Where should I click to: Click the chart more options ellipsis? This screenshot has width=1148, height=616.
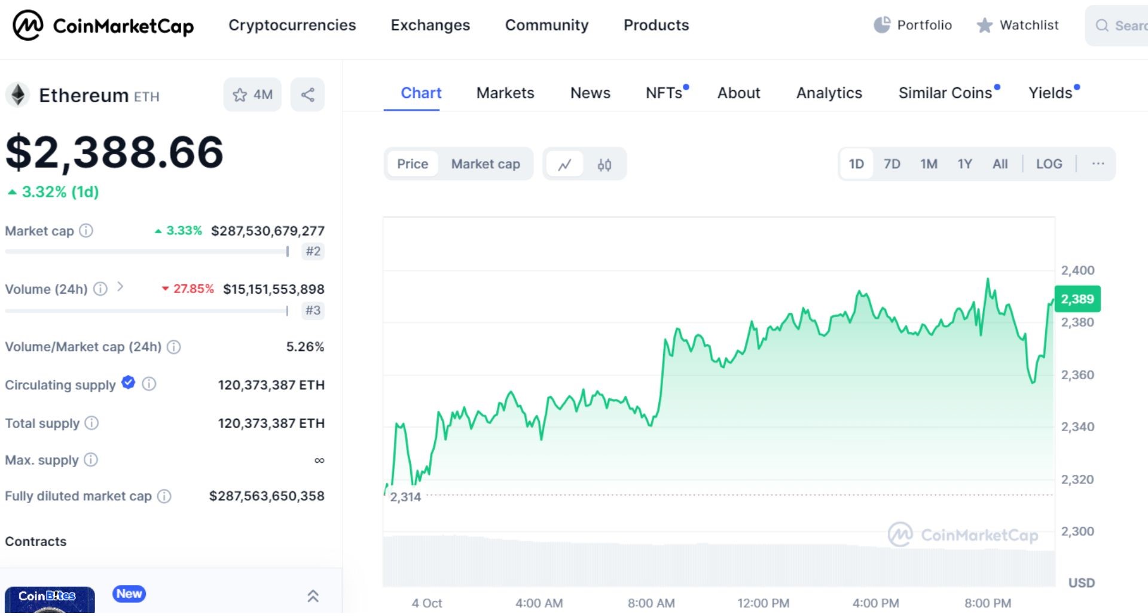point(1098,163)
